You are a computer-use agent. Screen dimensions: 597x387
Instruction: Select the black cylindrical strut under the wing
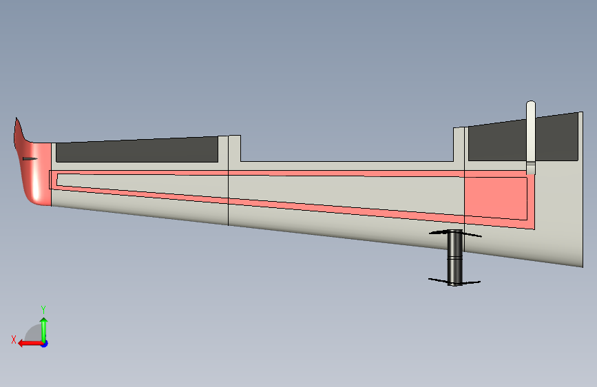[x=454, y=258]
